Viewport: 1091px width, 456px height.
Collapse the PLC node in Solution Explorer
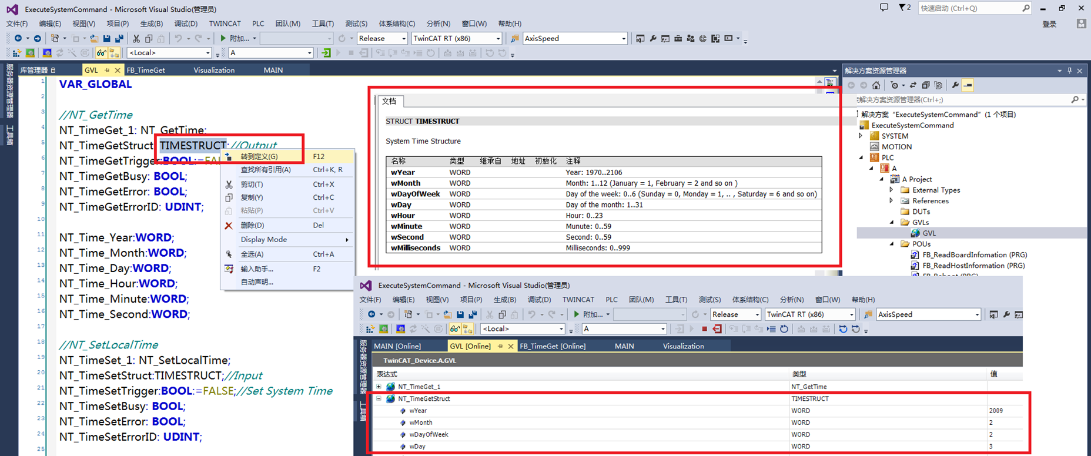[x=861, y=157]
